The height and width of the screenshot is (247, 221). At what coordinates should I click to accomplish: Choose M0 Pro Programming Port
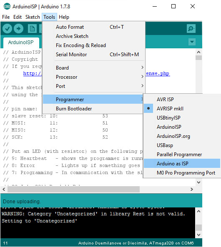(182, 172)
